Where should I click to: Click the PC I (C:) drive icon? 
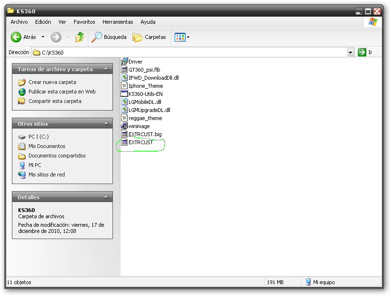tap(22, 137)
